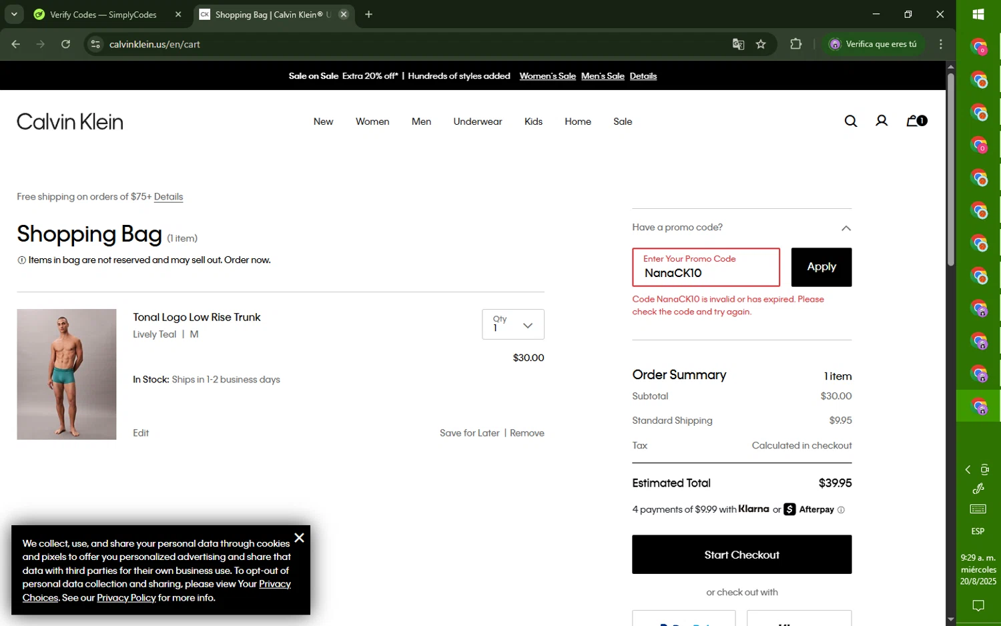View sale Details in the top banner
The height and width of the screenshot is (626, 1001).
(643, 76)
